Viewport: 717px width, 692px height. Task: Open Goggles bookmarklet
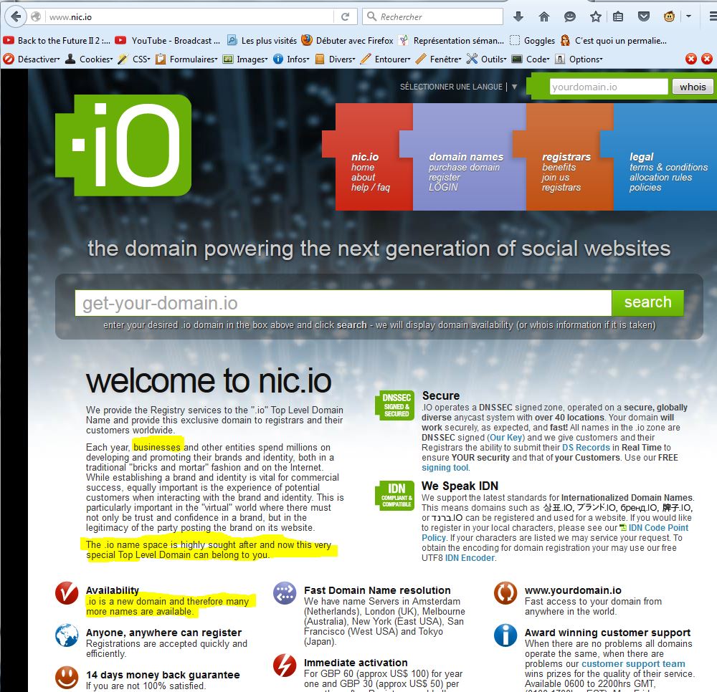(x=532, y=41)
